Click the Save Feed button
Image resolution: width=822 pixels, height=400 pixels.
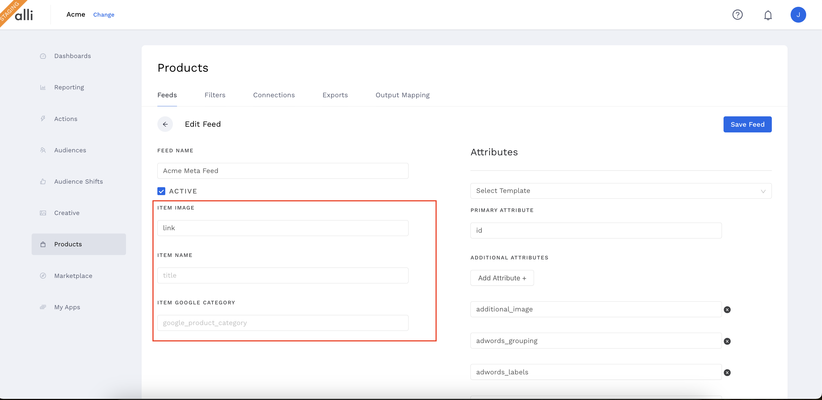[x=747, y=124]
